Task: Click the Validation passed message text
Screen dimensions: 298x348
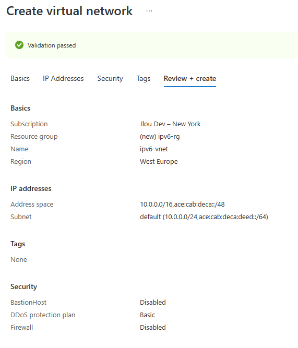Action: click(52, 45)
